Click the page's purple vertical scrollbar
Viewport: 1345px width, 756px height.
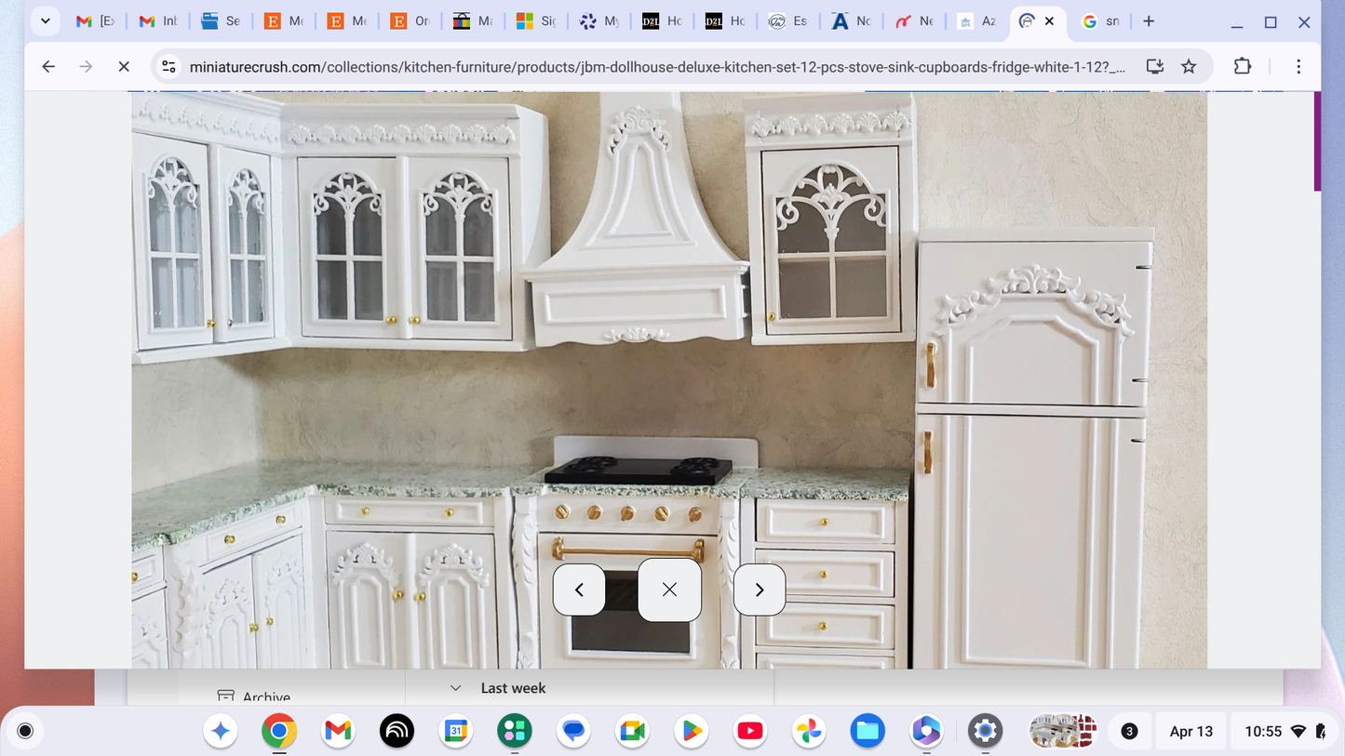pos(1317,141)
